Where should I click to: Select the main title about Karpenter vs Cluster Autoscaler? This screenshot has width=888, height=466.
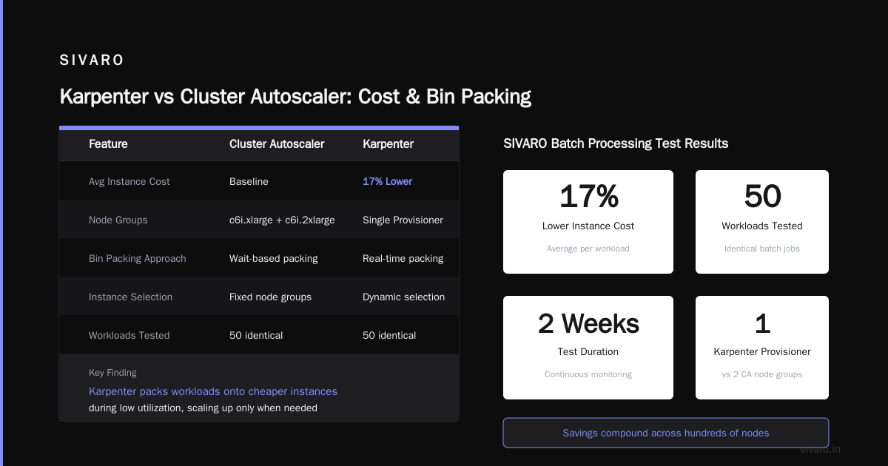click(295, 97)
